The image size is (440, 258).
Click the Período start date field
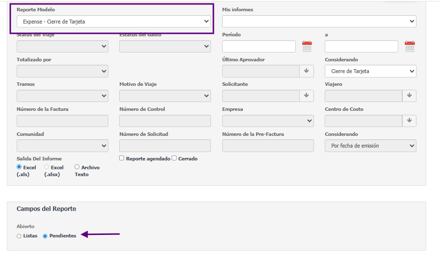(259, 47)
